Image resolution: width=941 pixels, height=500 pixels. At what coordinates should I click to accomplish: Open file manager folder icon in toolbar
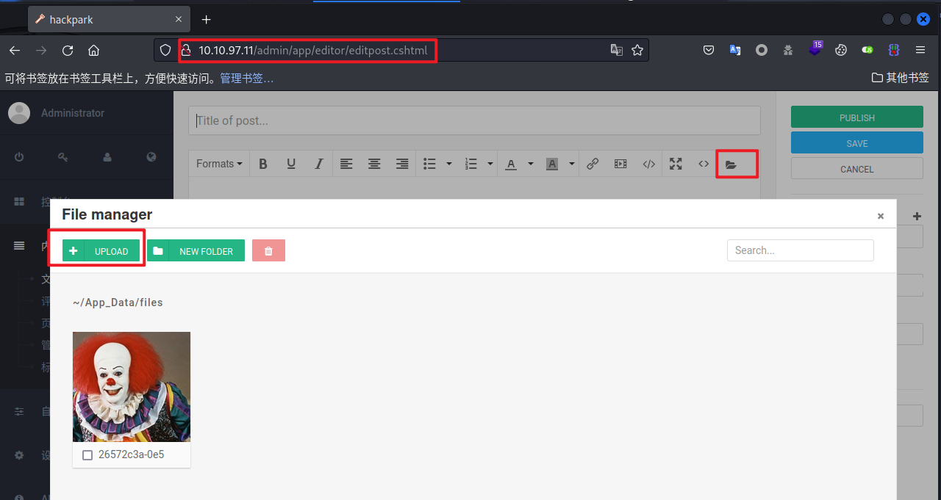pos(731,164)
